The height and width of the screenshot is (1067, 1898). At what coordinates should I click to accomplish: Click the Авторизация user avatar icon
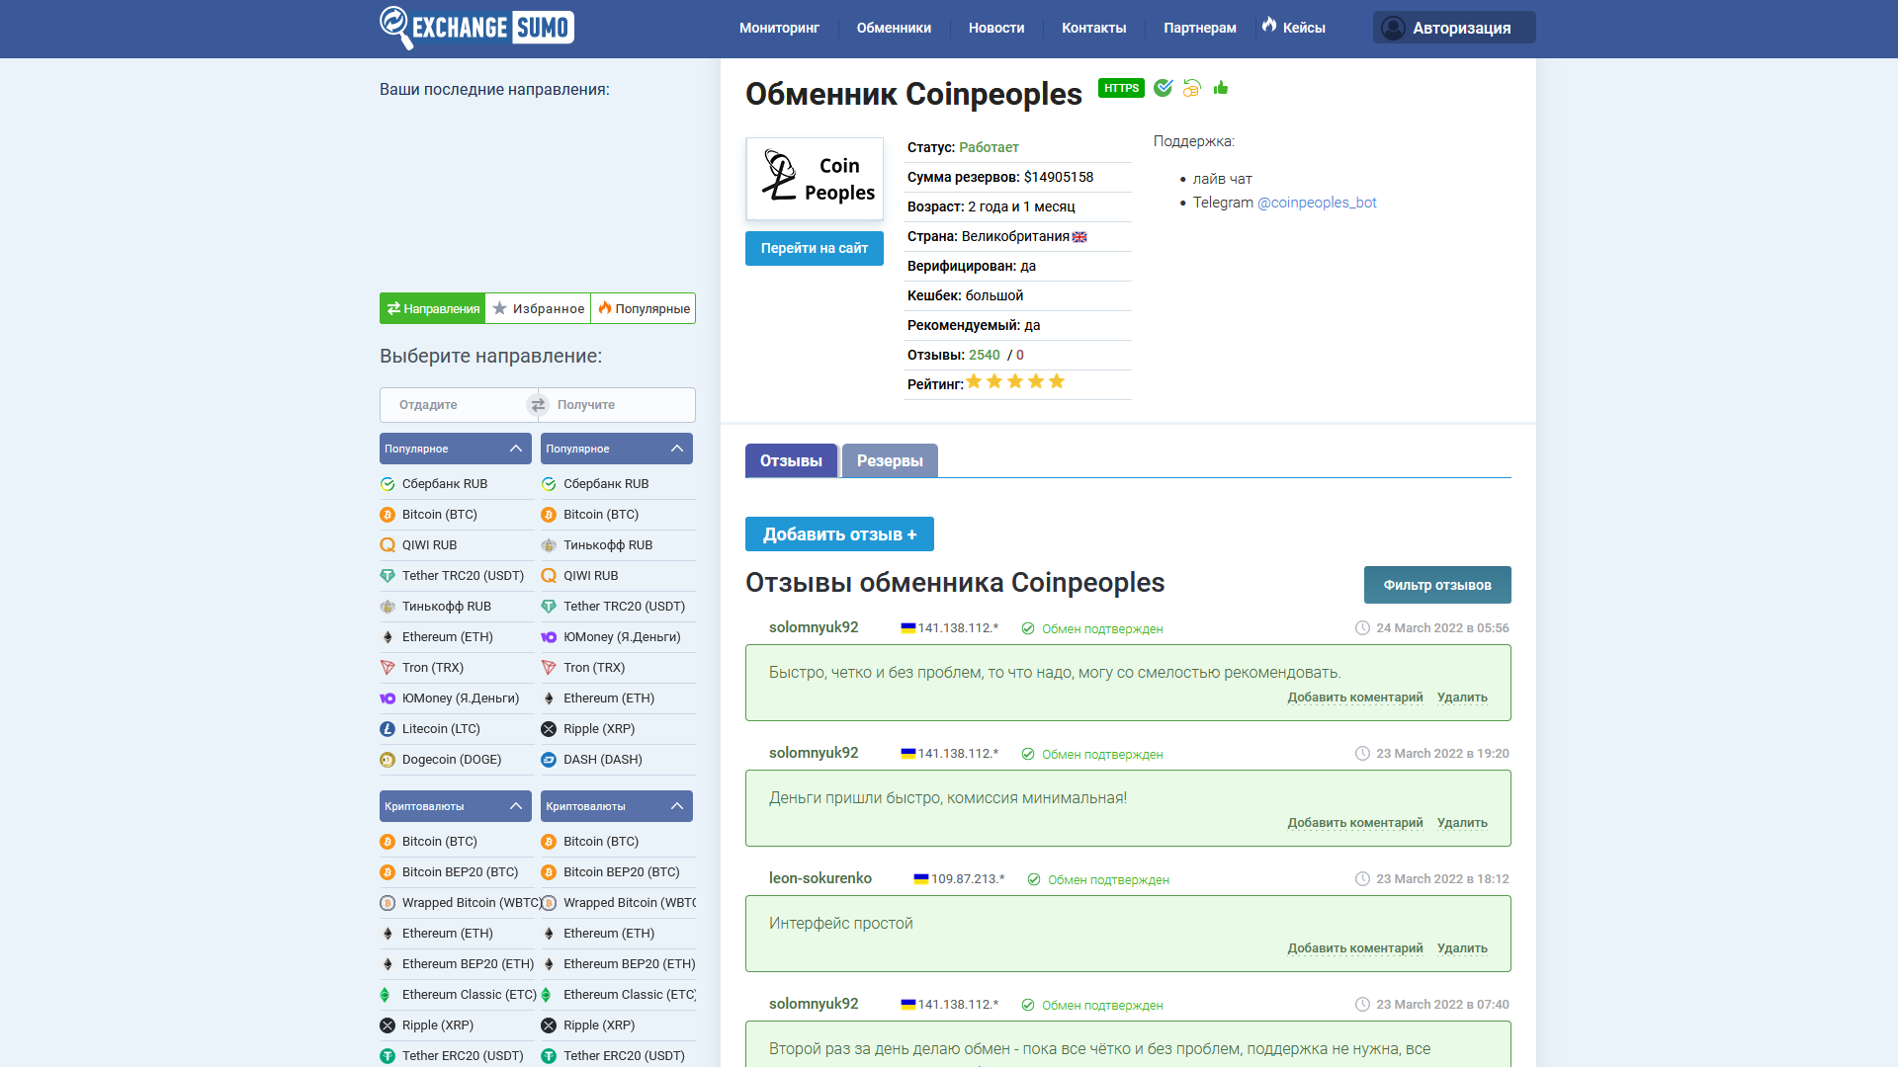point(1393,28)
